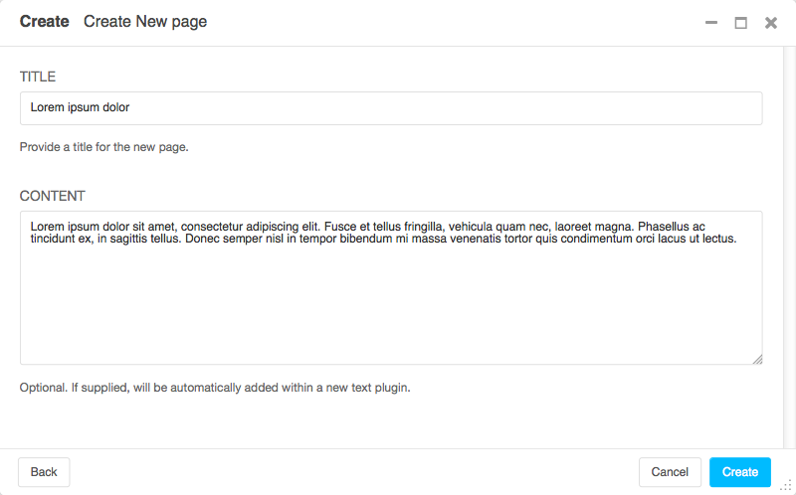Focus the Title input field
This screenshot has height=495, width=796.
point(391,108)
